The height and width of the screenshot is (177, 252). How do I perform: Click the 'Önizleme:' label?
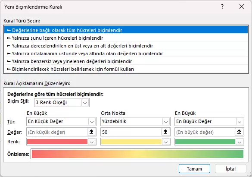[19, 154]
